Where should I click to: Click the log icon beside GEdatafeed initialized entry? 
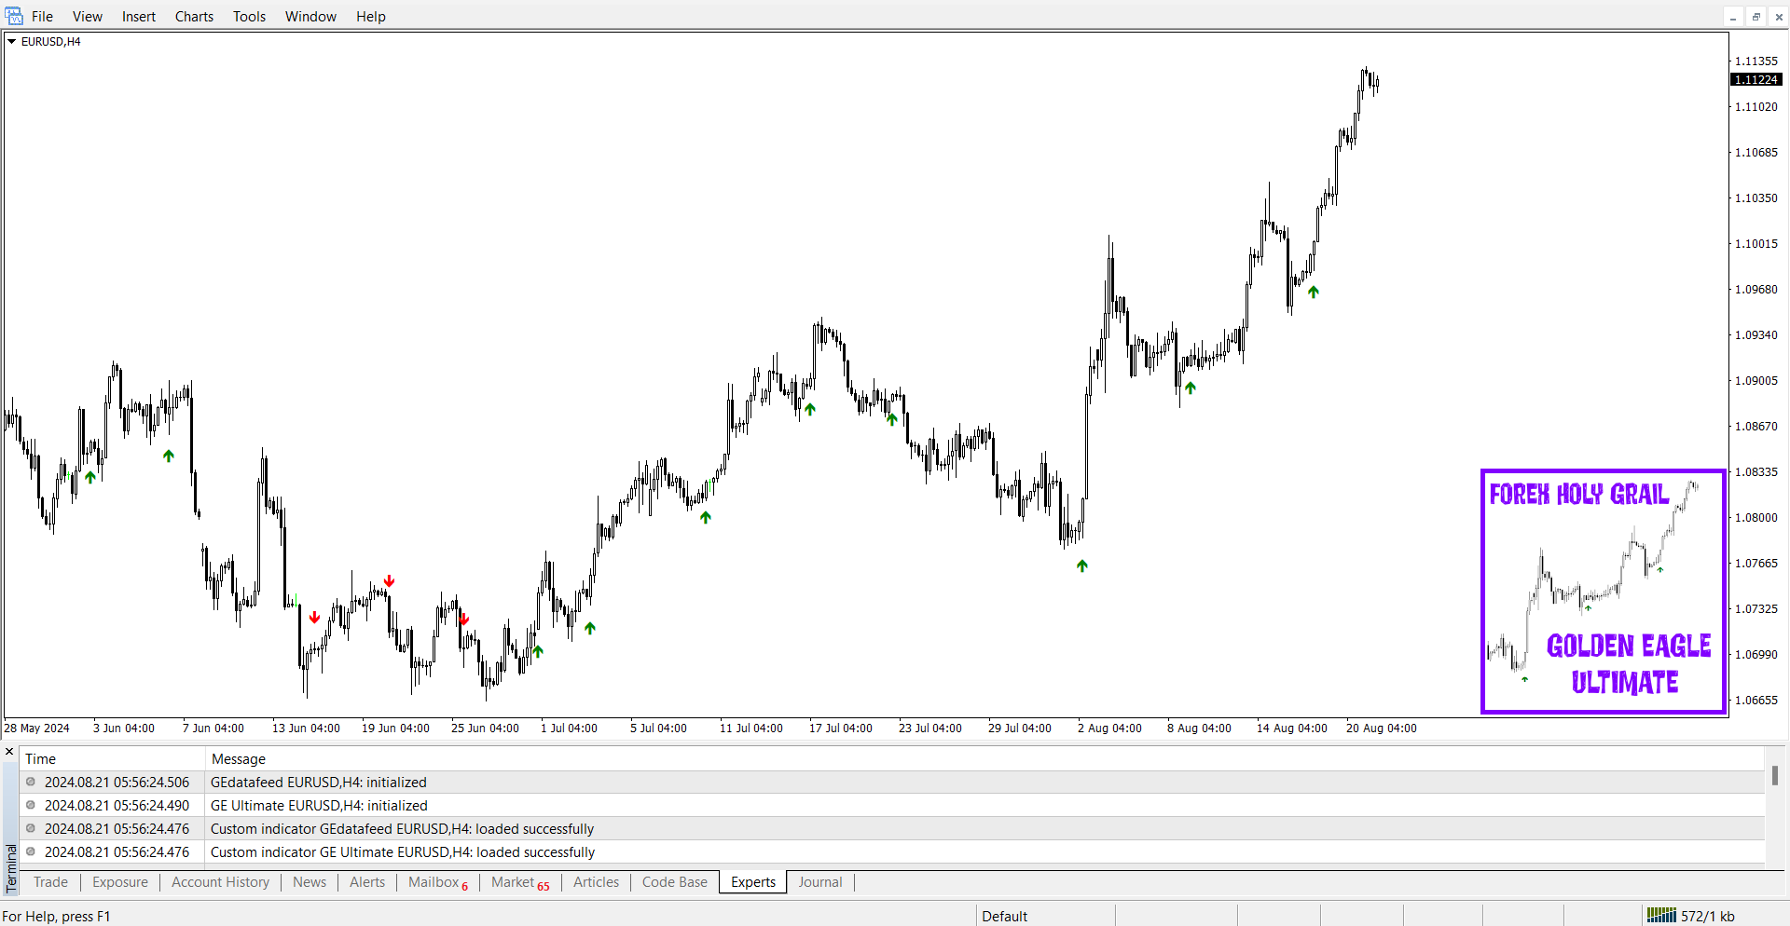point(31,783)
